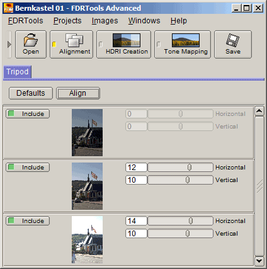This screenshot has width=267, height=269.
Task: Click the Open folder icon
Action: click(x=31, y=40)
